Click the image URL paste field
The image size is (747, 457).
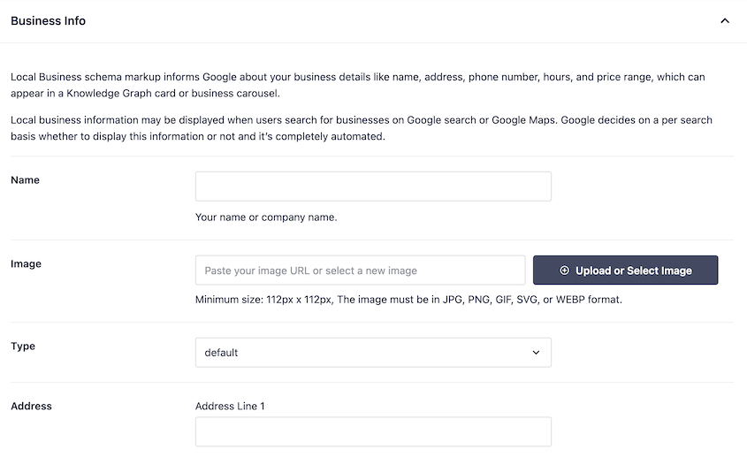click(x=360, y=270)
